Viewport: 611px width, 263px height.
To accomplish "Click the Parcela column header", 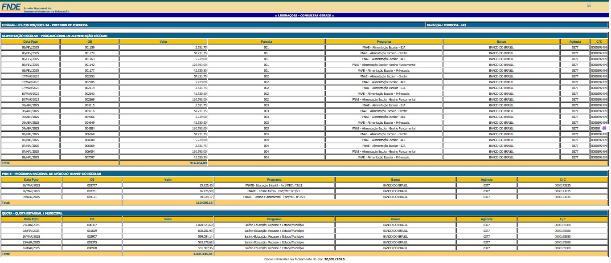I will 267,42.
